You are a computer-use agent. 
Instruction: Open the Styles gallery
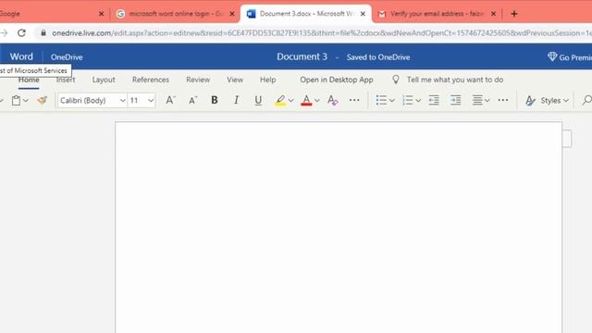click(x=547, y=101)
